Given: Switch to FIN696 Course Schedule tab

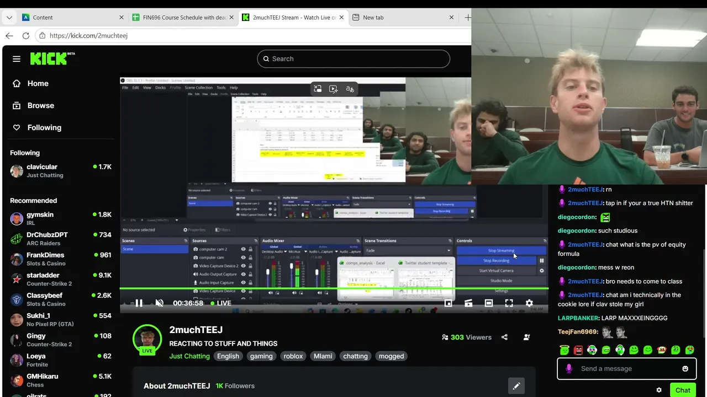Looking at the screenshot, I should click(183, 18).
